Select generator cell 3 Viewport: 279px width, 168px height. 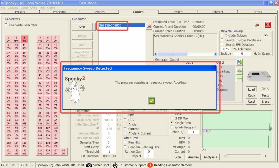24,39
